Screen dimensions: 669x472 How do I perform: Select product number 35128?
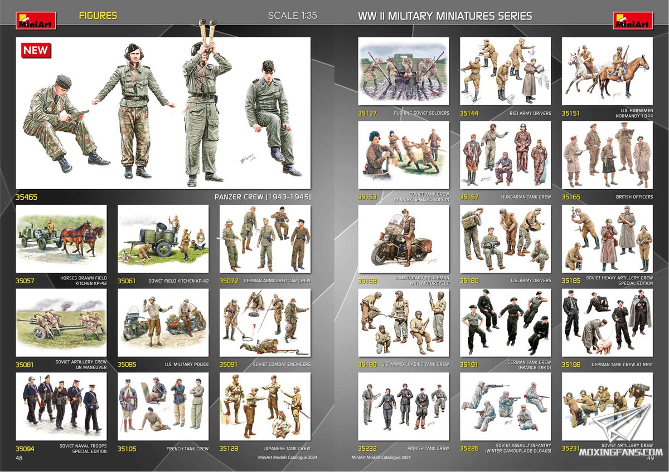click(x=229, y=449)
